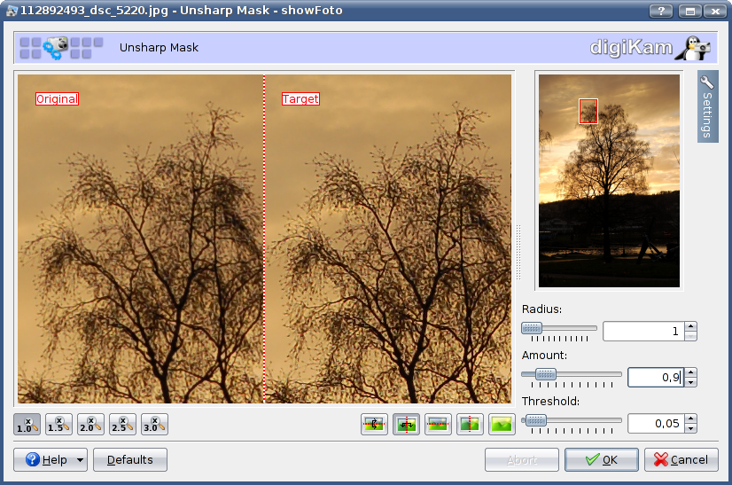Set preview zoom to 2.5
This screenshot has width=732, height=485.
tap(123, 424)
